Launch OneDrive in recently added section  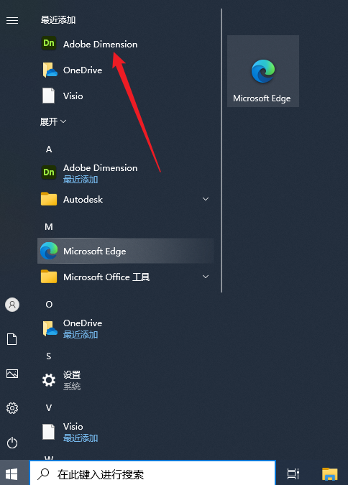pos(125,70)
